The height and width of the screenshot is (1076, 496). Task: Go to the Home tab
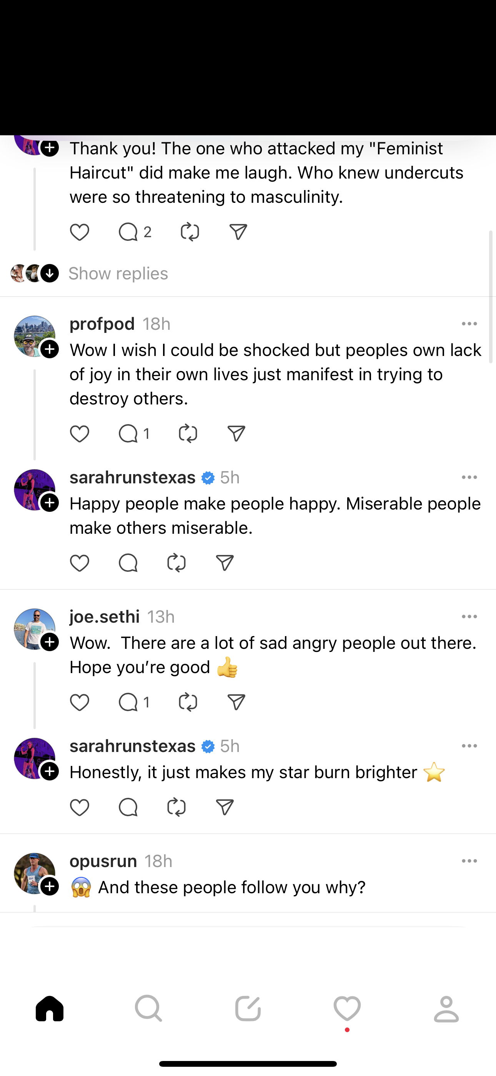[50, 1009]
